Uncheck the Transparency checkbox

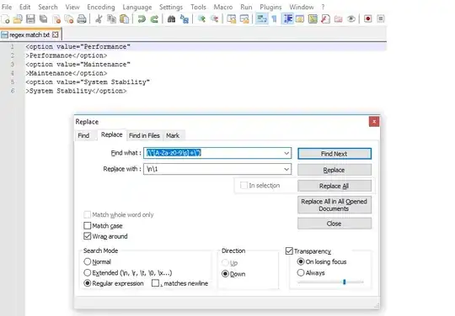[289, 251]
